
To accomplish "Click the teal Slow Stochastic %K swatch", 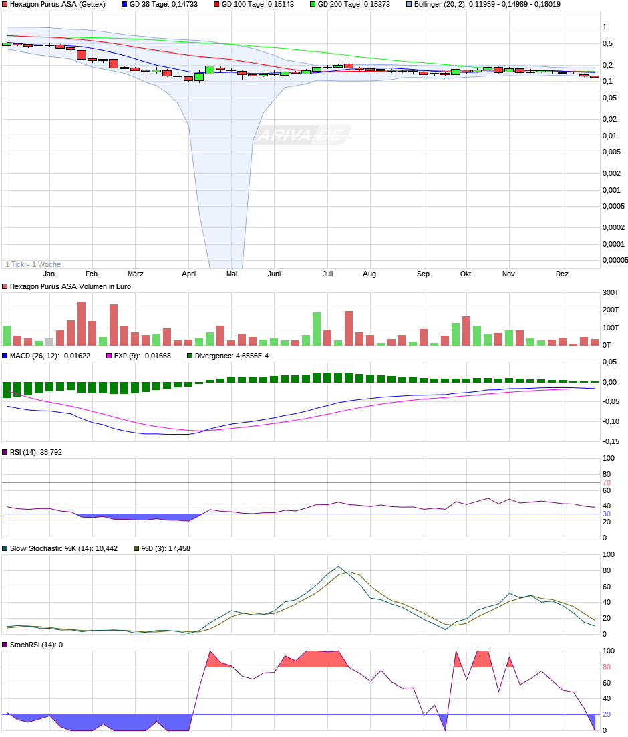I will click(5, 548).
